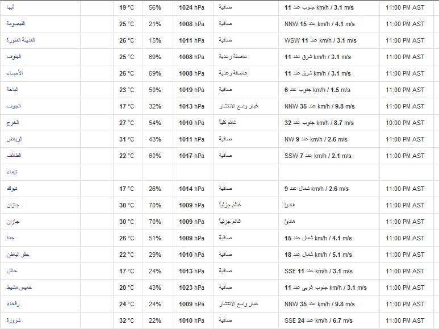Open the first جازان link

tap(13, 205)
